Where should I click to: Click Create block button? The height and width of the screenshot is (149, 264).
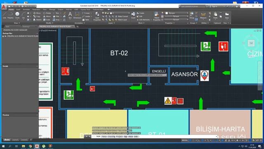point(140,13)
